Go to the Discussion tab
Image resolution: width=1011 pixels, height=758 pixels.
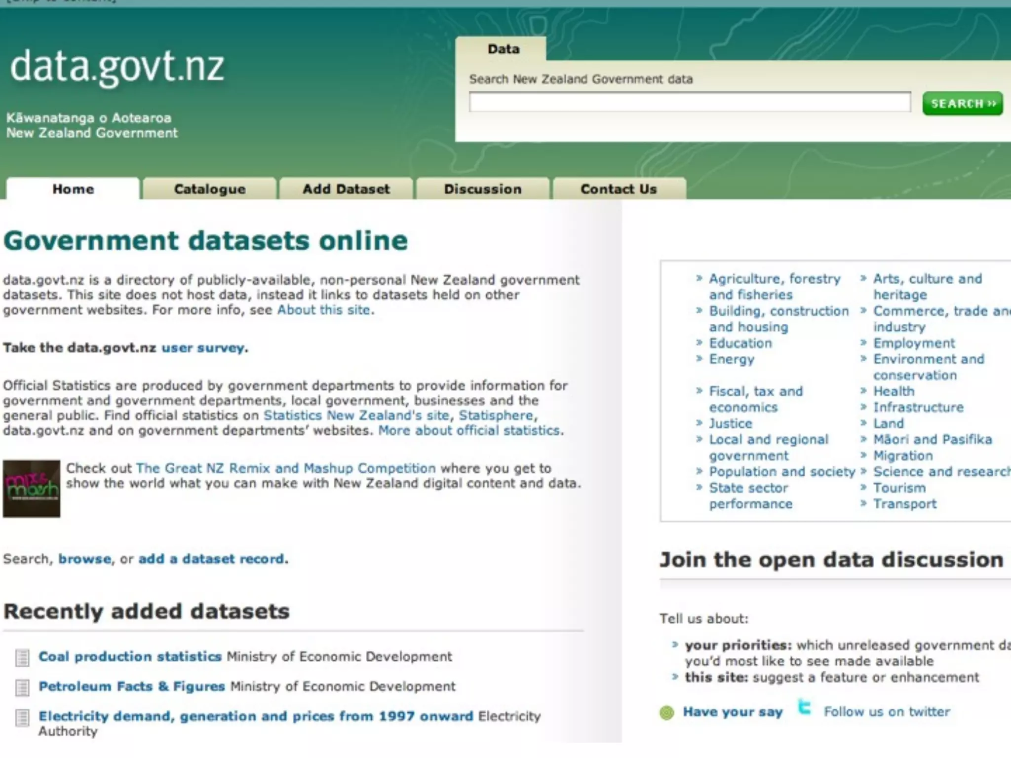pos(482,189)
